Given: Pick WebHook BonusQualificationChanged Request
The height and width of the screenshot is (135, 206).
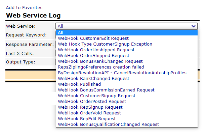Looking at the screenshot, I should 127,125.
